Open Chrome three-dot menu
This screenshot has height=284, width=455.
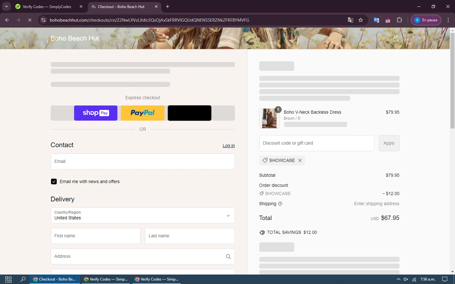448,20
